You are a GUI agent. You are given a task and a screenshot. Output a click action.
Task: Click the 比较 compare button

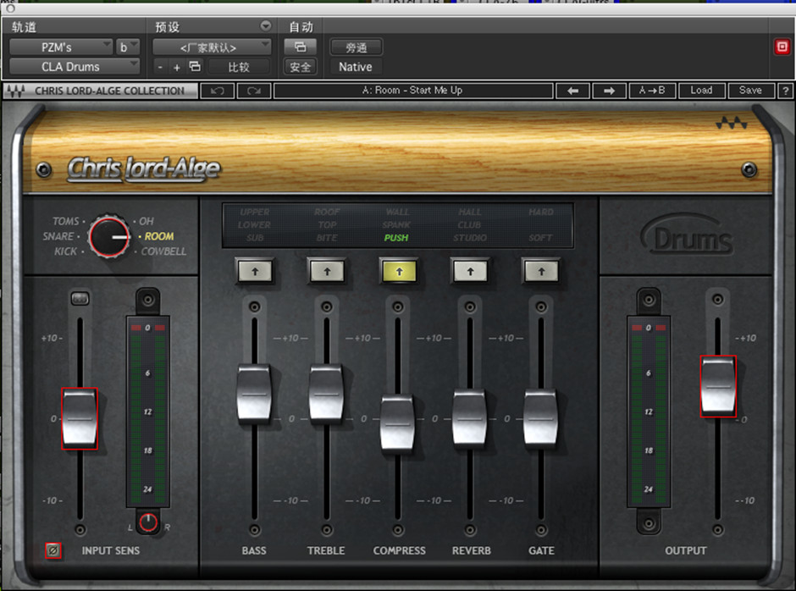pyautogui.click(x=239, y=67)
